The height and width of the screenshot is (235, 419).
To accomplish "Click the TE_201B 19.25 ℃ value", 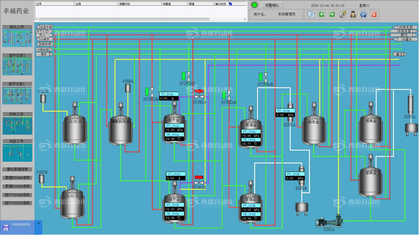I will tap(174, 218).
